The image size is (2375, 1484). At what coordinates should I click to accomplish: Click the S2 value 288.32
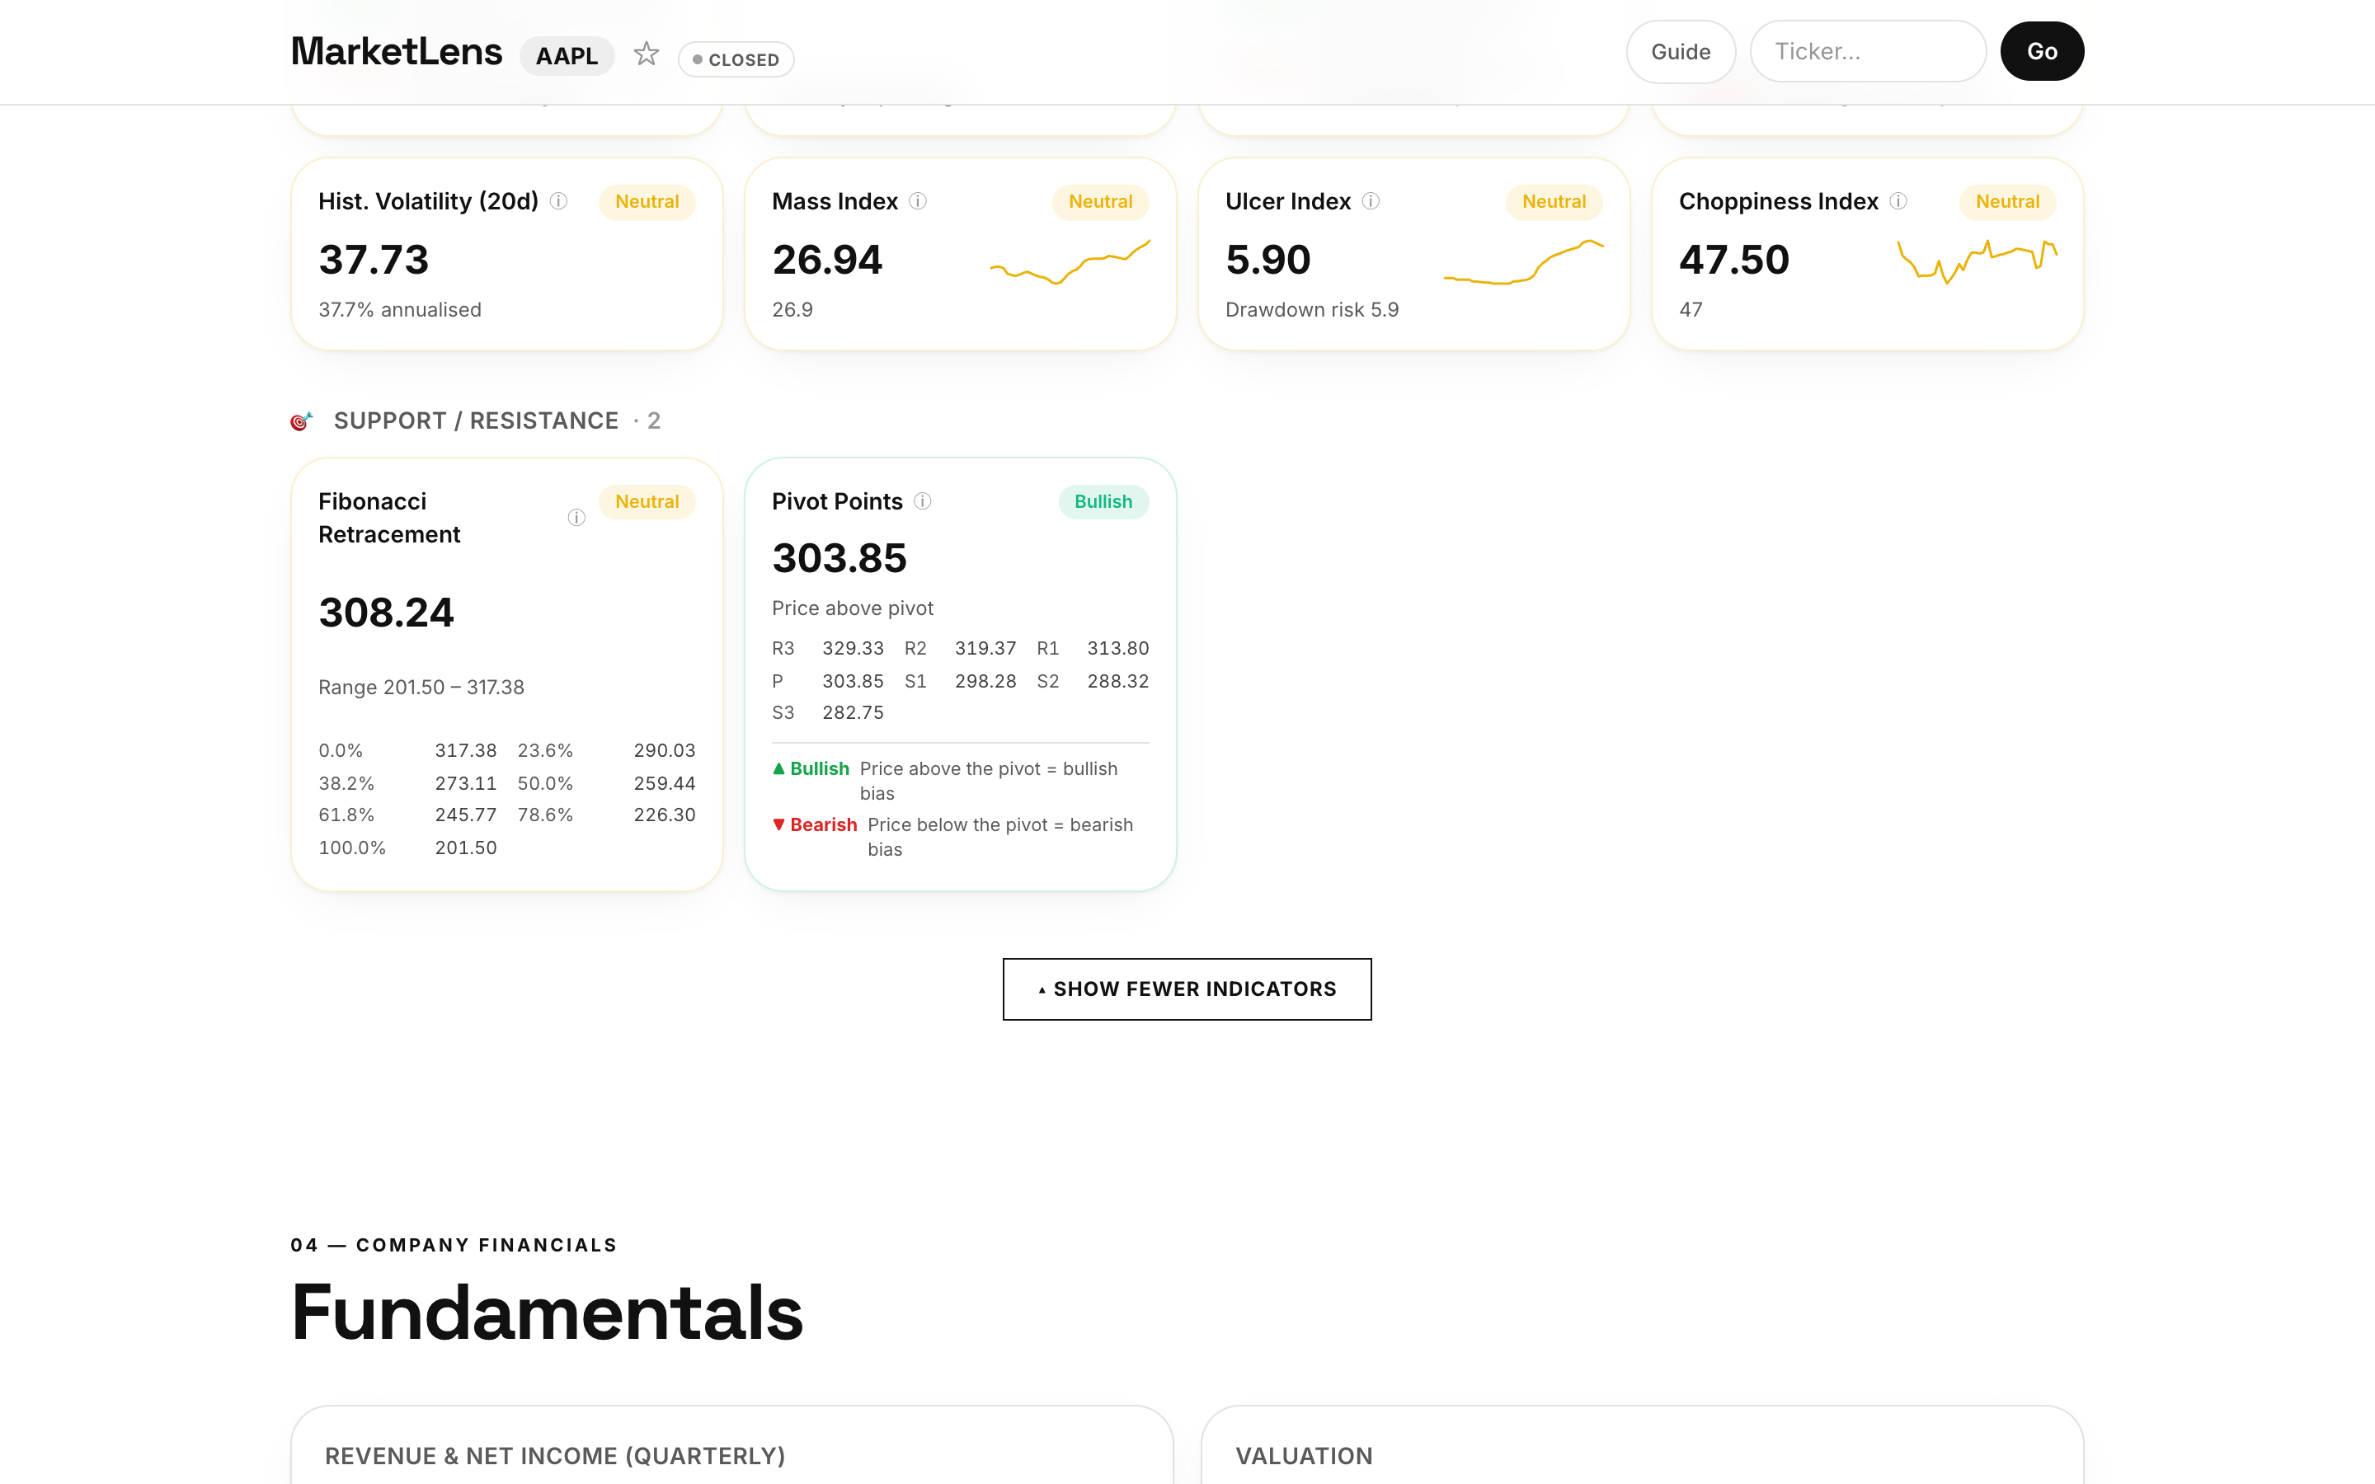click(1118, 681)
